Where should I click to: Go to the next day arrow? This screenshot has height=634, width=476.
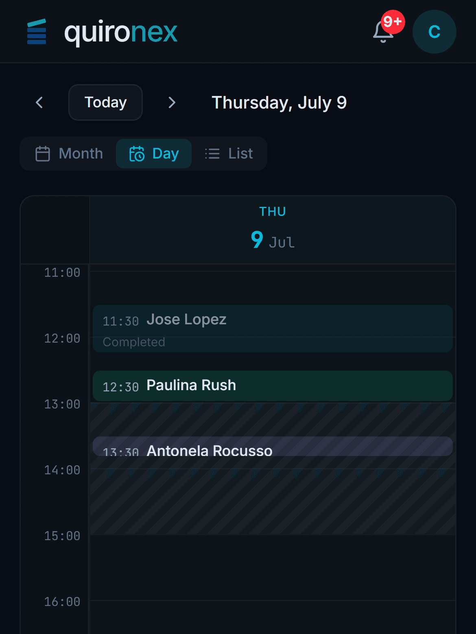[172, 102]
